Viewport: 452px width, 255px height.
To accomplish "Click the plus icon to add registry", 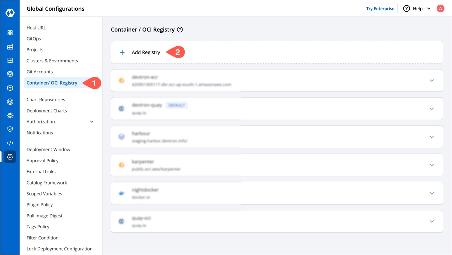I will pyautogui.click(x=122, y=52).
